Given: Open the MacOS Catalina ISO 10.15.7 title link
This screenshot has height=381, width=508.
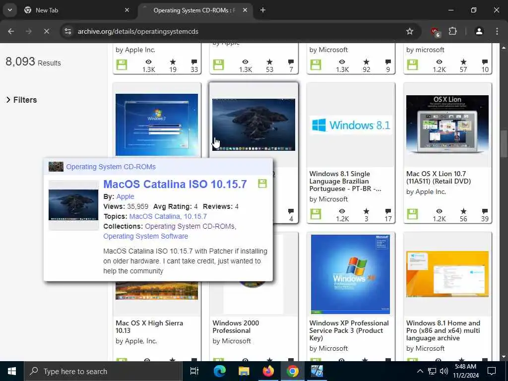Looking at the screenshot, I should click(x=175, y=184).
